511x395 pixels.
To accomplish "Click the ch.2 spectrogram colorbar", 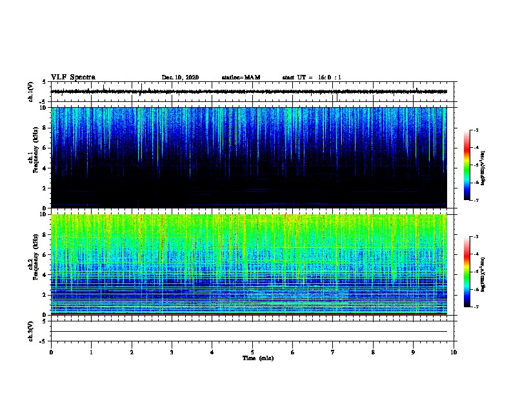I will (466, 272).
